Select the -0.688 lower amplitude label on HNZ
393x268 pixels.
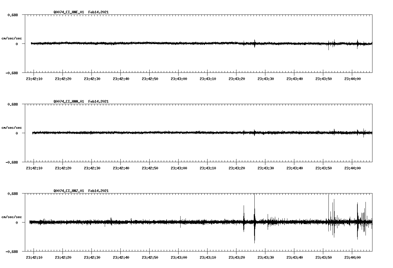11,252
